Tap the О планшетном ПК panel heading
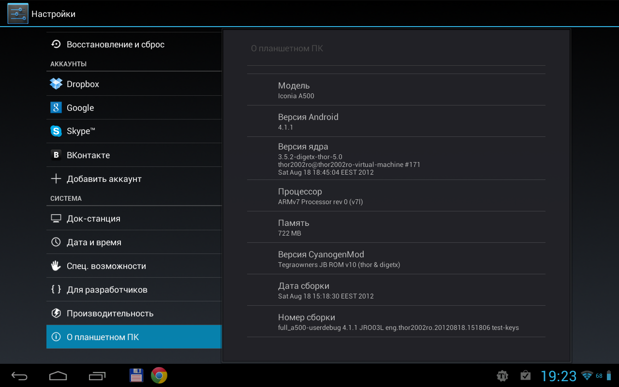The height and width of the screenshot is (387, 619). click(287, 48)
